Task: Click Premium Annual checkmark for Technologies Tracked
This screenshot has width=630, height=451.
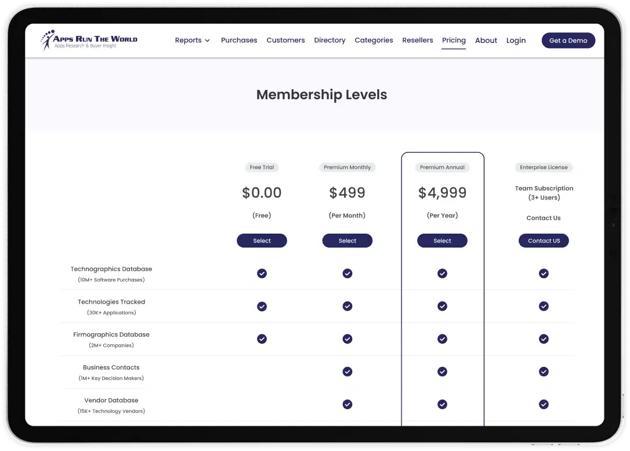Action: click(443, 306)
